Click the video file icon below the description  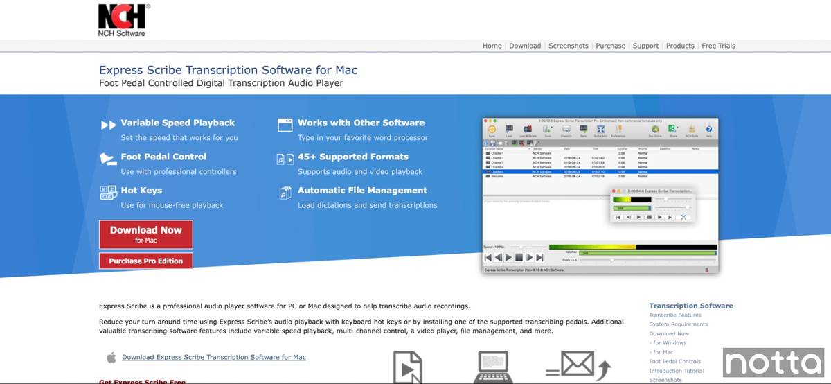pyautogui.click(x=409, y=367)
